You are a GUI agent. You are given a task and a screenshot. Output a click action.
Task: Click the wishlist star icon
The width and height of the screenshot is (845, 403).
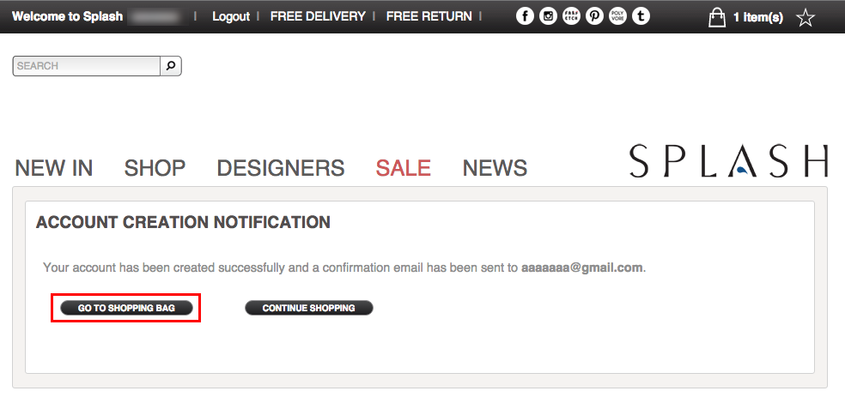click(805, 18)
